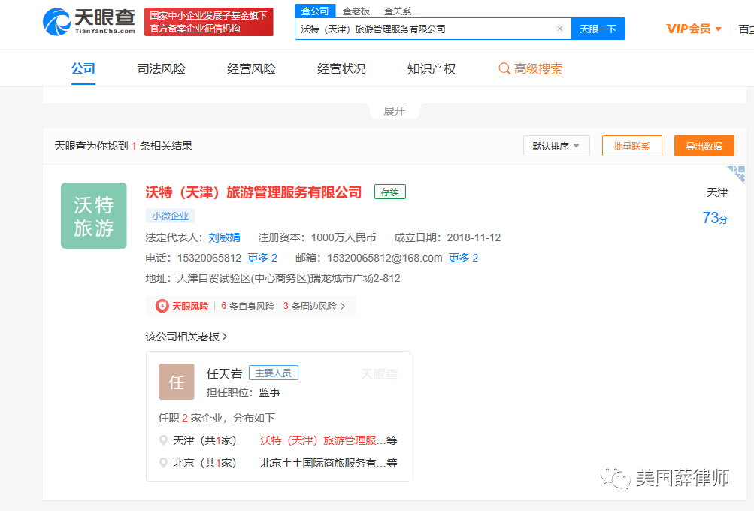Open 高级搜索 advanced search
Viewport: 754px width, 511px height.
point(531,68)
